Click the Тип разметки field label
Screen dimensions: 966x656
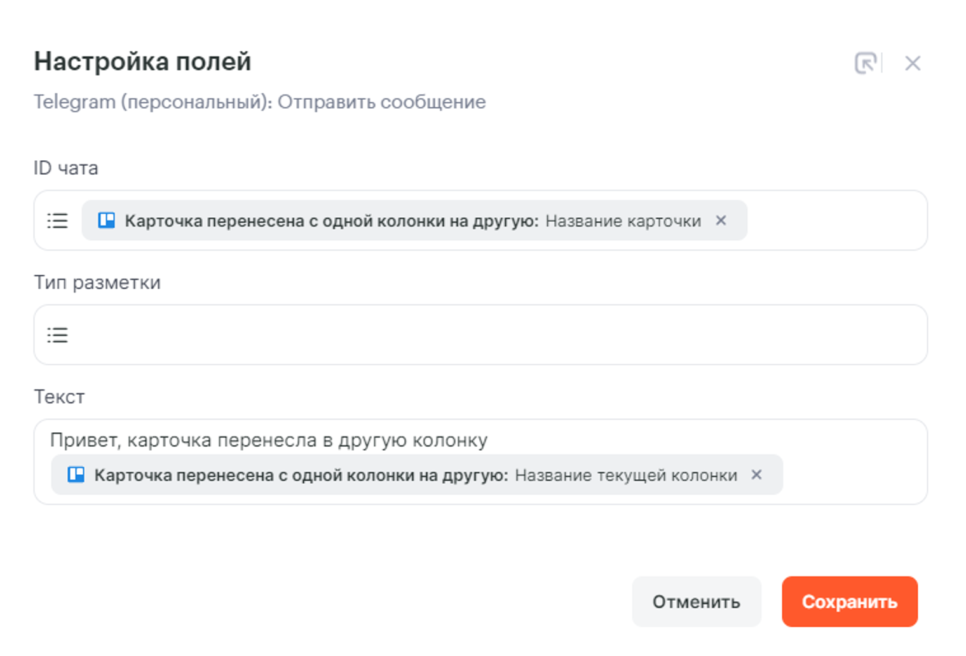[97, 282]
